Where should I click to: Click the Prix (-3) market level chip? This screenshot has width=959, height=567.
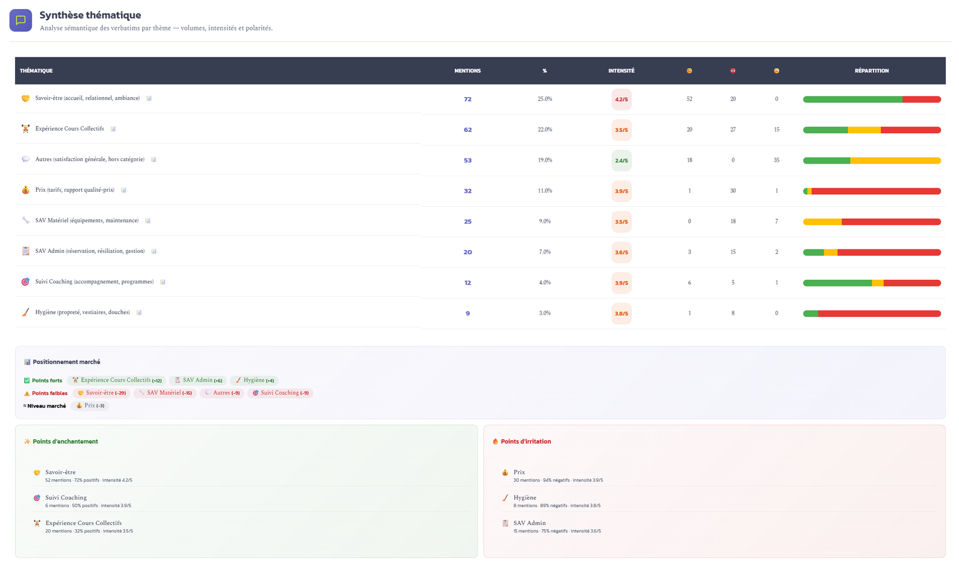(x=90, y=406)
